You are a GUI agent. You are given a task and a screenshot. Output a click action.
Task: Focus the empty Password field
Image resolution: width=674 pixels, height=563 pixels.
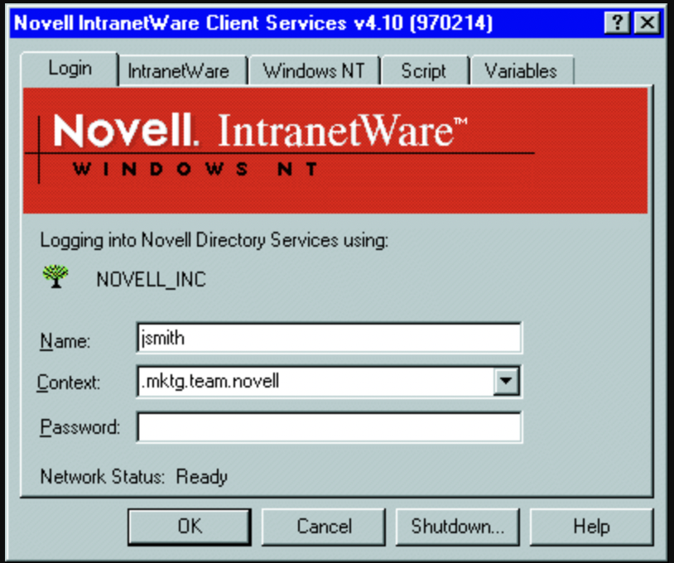(x=330, y=426)
